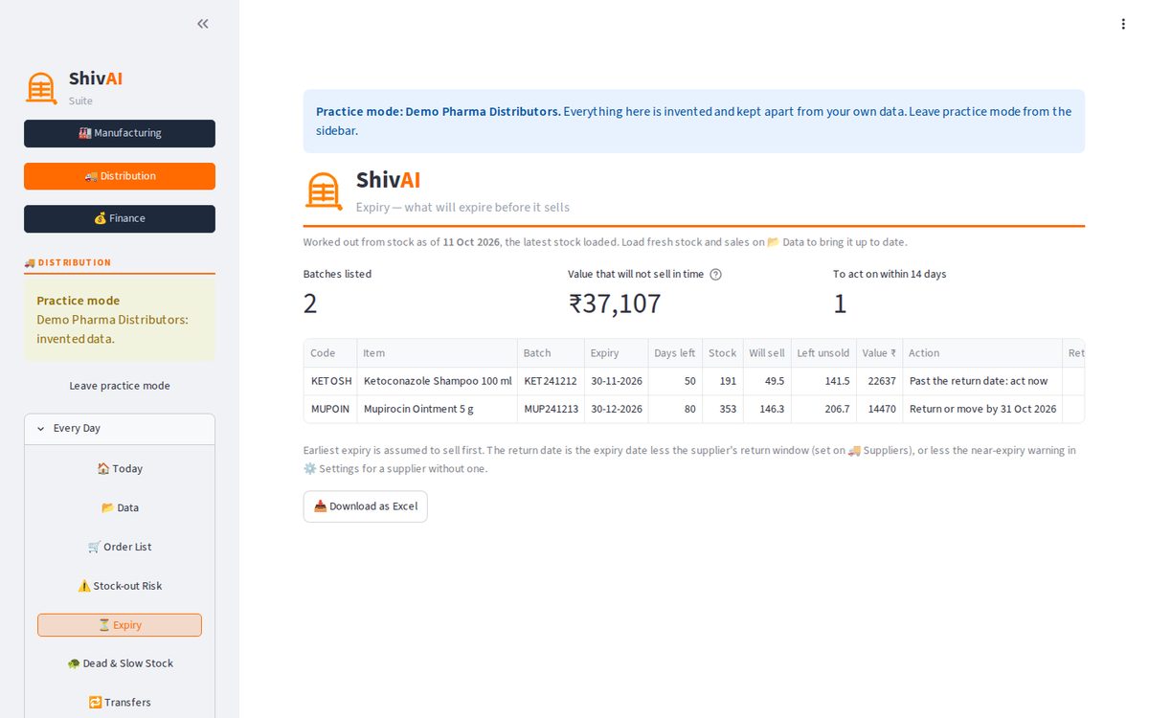This screenshot has height=718, width=1149.
Task: Click 'Return or move by 31 Oct 2026'
Action: point(982,409)
